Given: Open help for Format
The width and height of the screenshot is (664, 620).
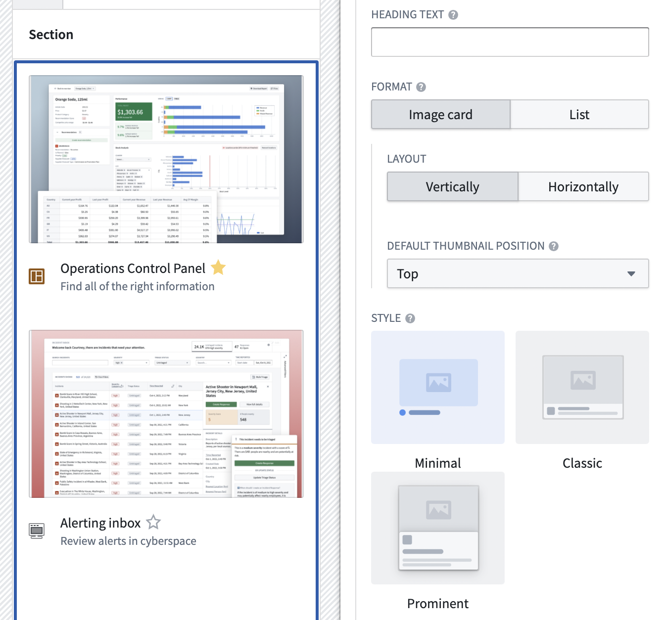Looking at the screenshot, I should [421, 87].
